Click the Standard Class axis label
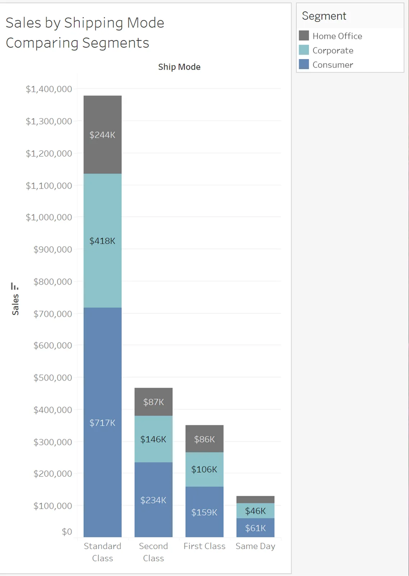The width and height of the screenshot is (409, 576). pos(103,552)
